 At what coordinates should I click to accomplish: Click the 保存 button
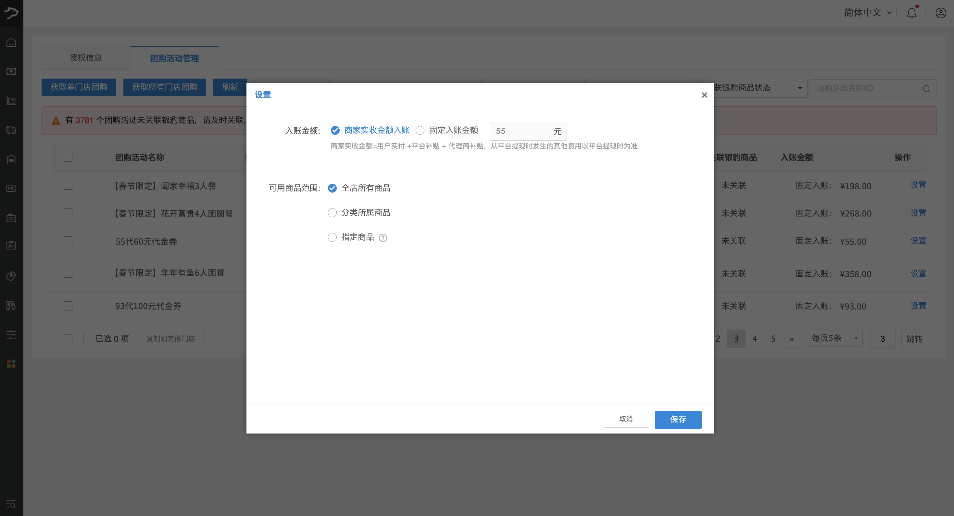(x=678, y=419)
